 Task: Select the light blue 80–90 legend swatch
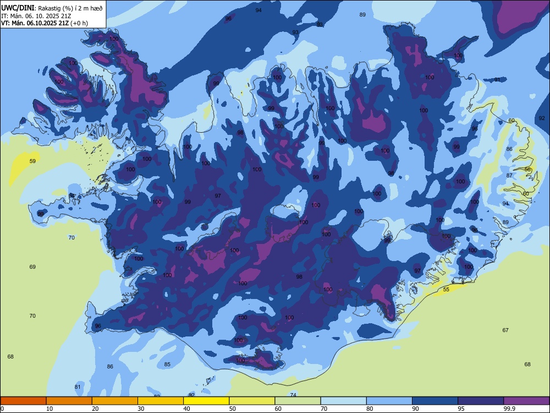click(389, 401)
